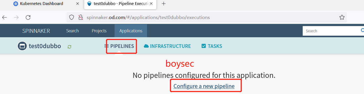Viewport: 364px width, 94px height.
Task: Select Applications in the navbar
Action: 131,31
